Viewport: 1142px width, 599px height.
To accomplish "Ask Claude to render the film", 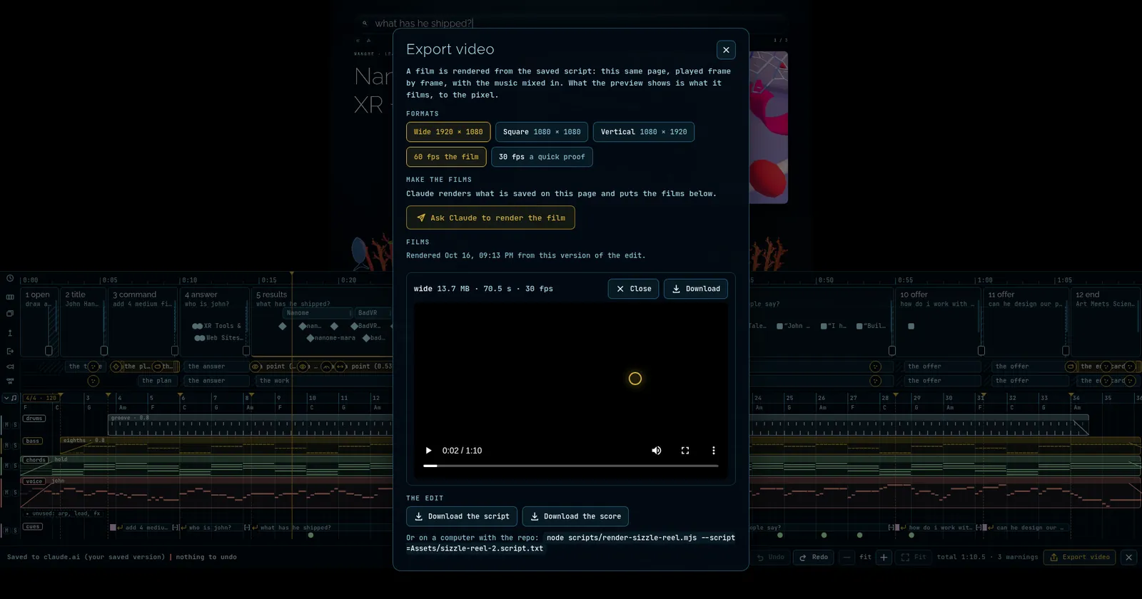I will pyautogui.click(x=490, y=217).
